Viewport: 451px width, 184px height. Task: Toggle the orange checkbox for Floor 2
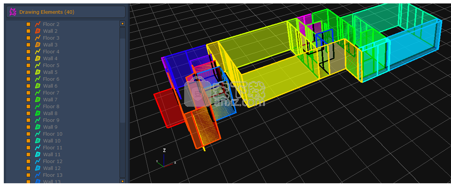pos(28,24)
